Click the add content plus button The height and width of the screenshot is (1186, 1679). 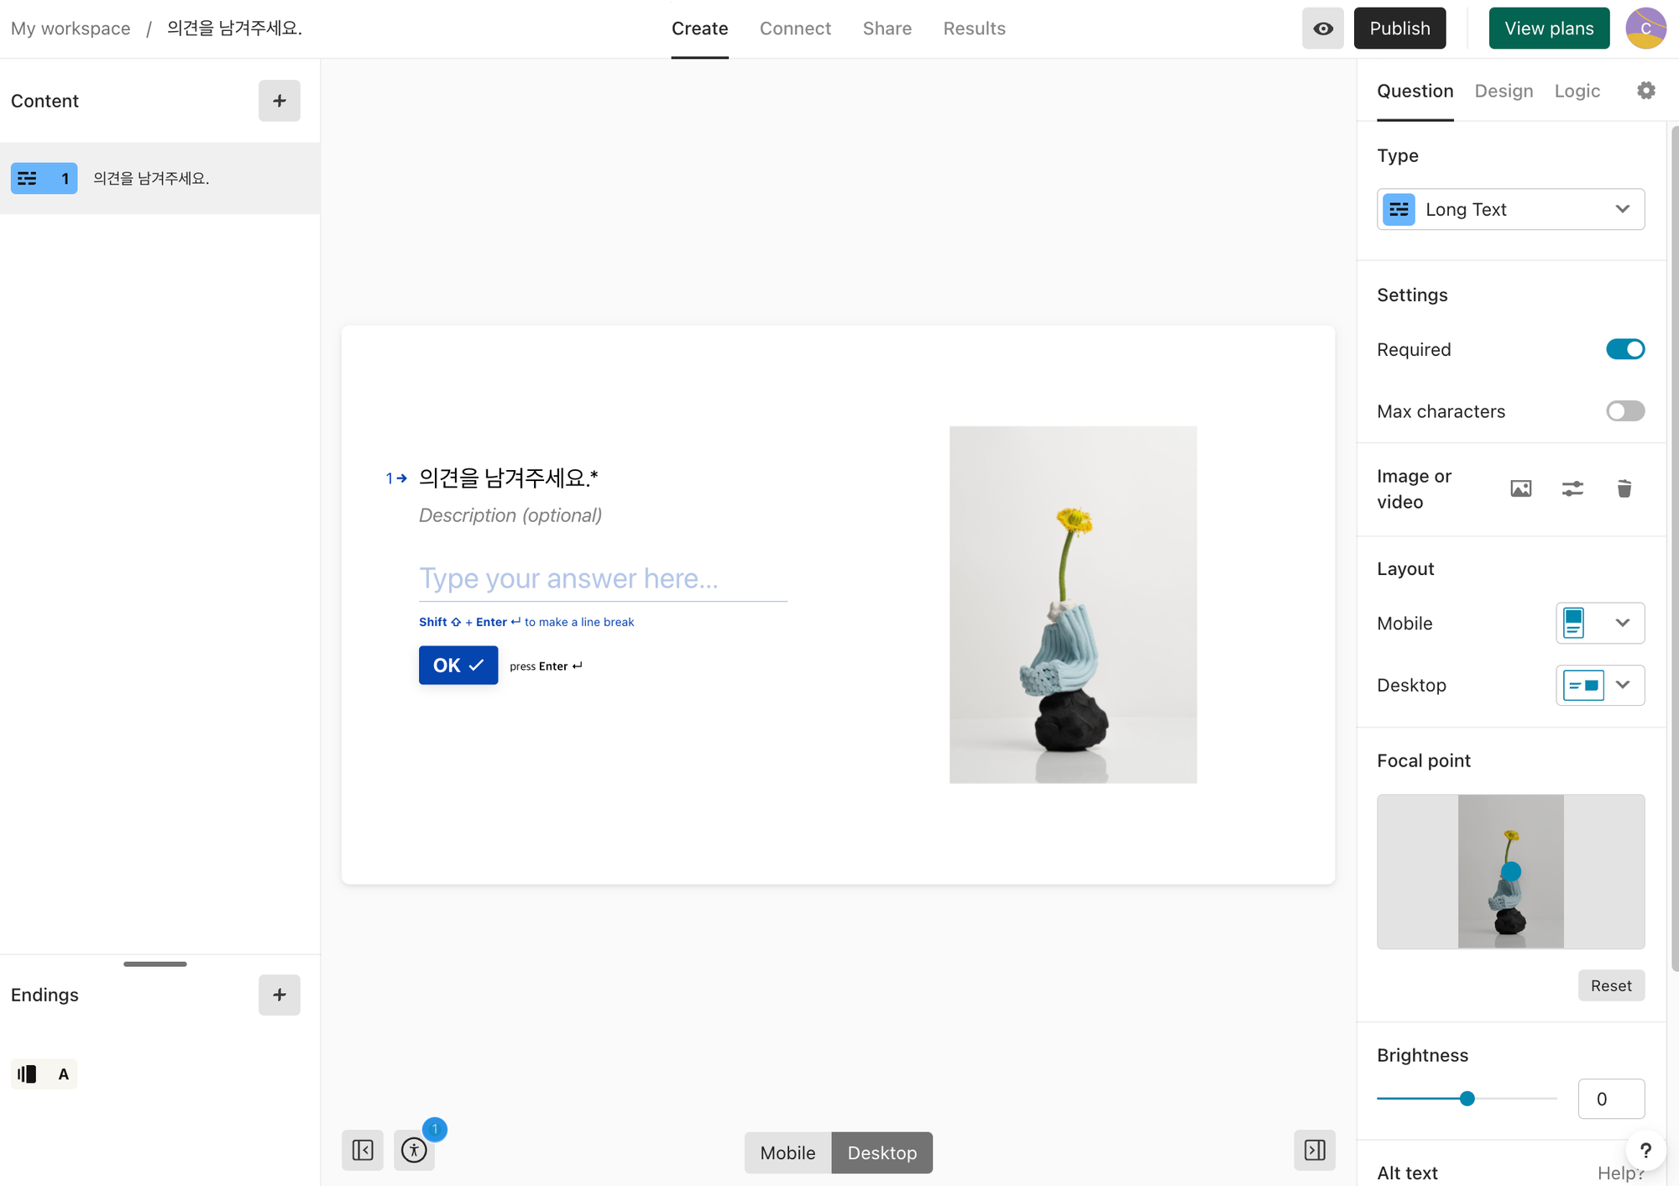280,101
